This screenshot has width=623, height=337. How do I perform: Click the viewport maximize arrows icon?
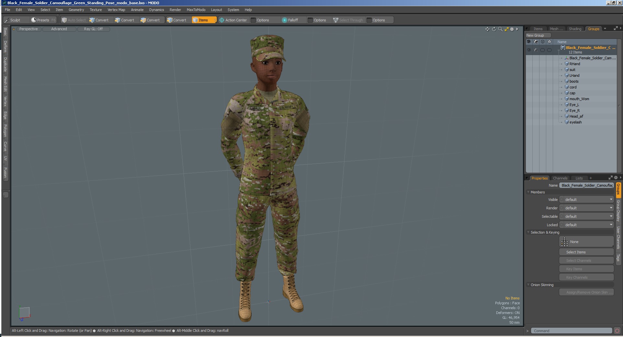[506, 29]
